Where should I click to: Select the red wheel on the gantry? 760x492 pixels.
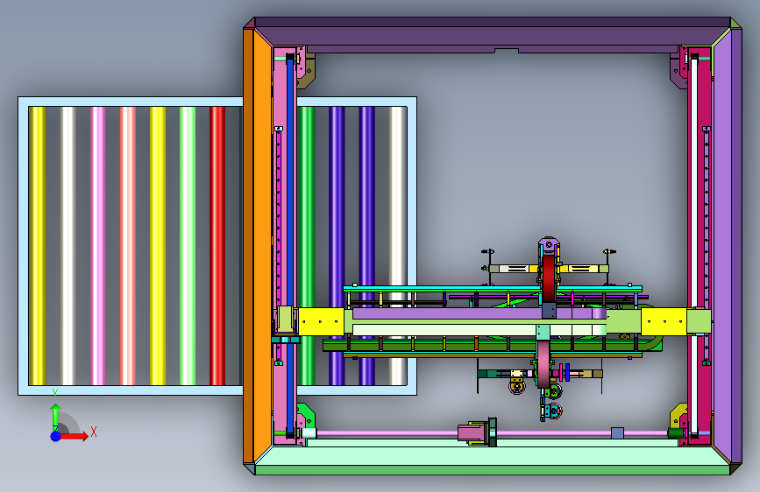pos(549,278)
